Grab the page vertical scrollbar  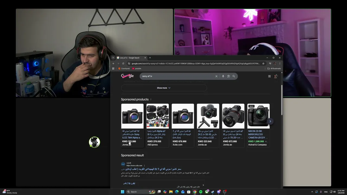(x=282, y=100)
